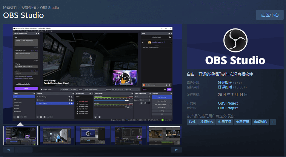Screen dimensions: 286x157
Task: Click the Studio Mode button
Action: click(162, 108)
